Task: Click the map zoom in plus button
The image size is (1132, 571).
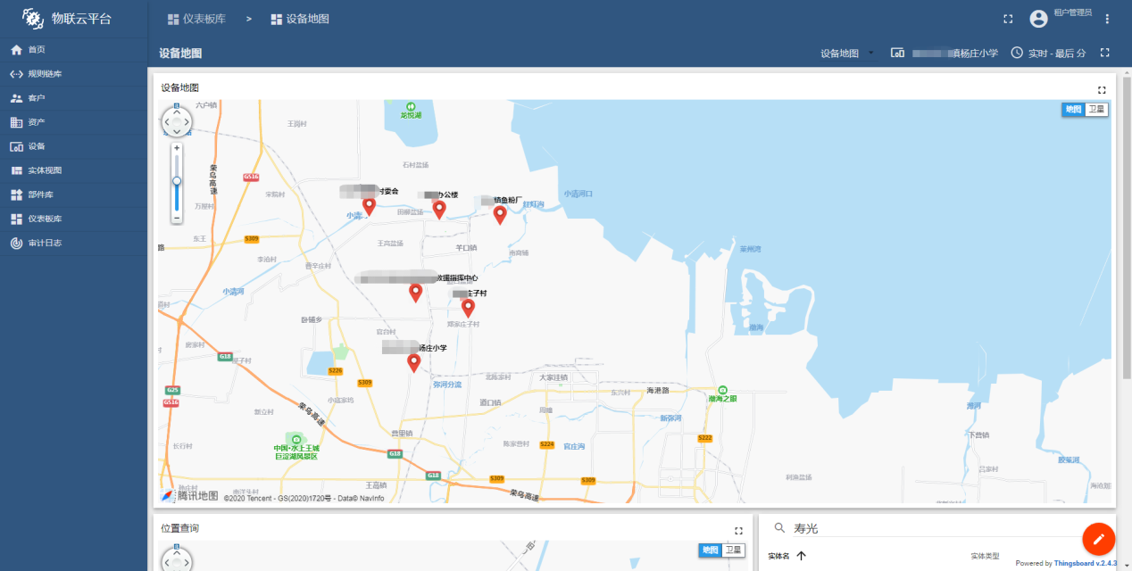Action: click(x=177, y=148)
